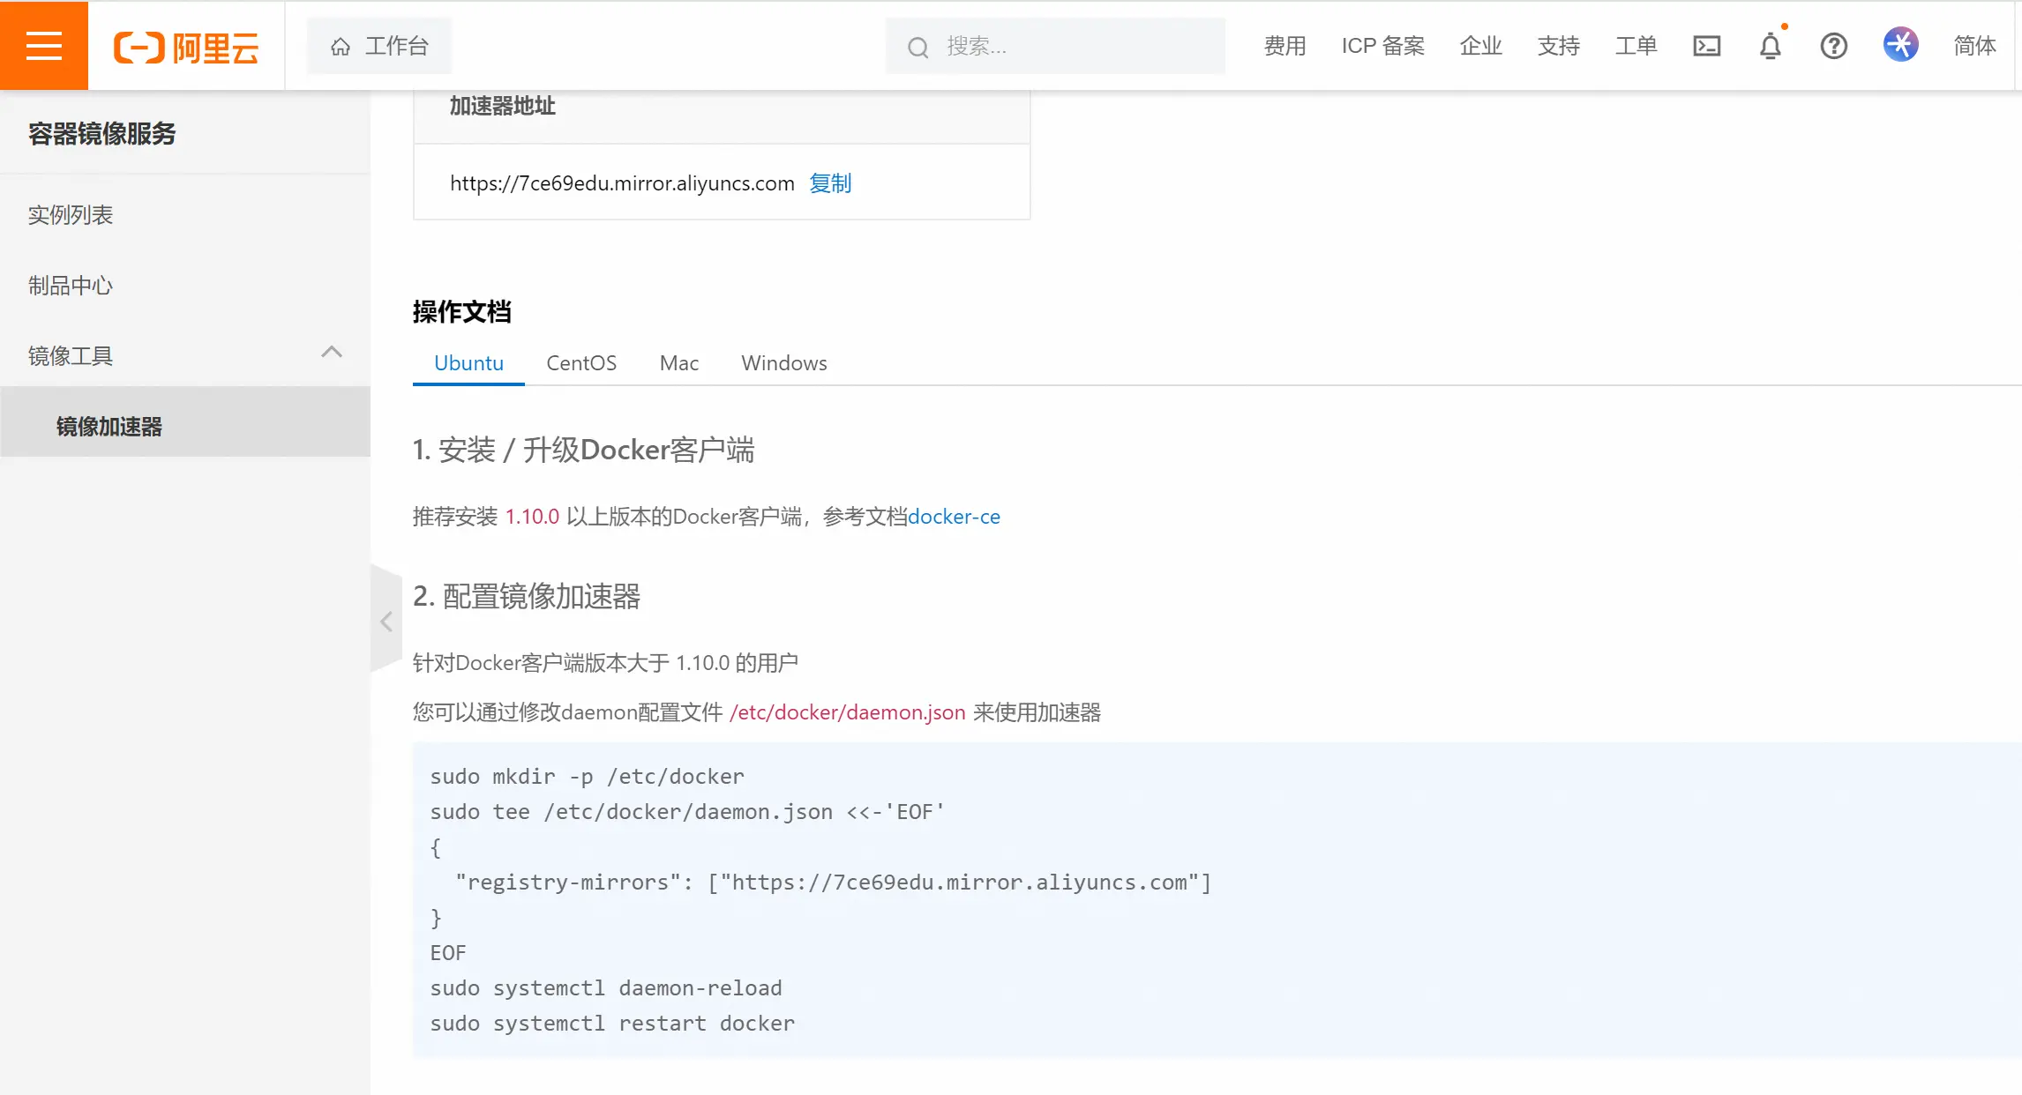2022x1095 pixels.
Task: Click the /etc/docker/daemon.json path text
Action: pos(847,712)
